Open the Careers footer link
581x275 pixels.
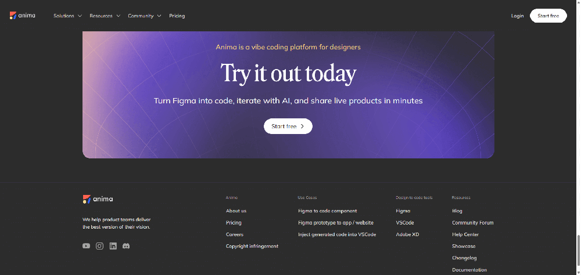235,234
